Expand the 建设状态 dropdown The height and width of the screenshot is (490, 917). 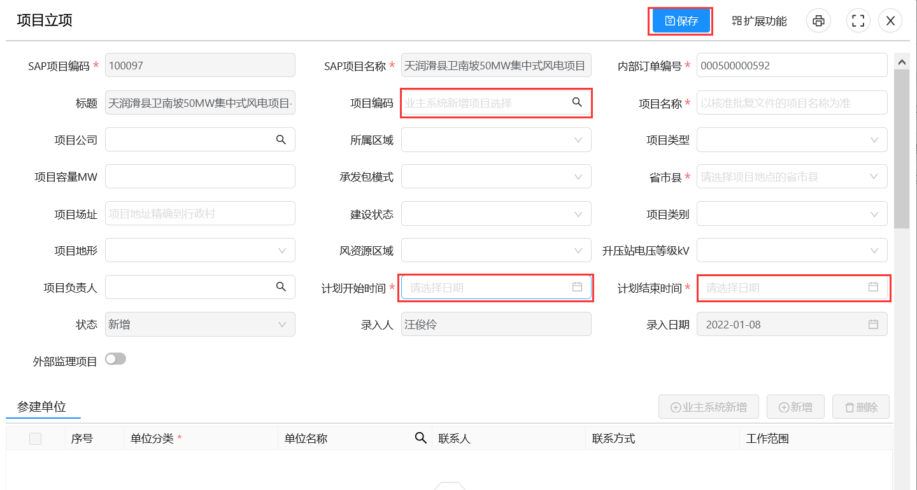496,214
